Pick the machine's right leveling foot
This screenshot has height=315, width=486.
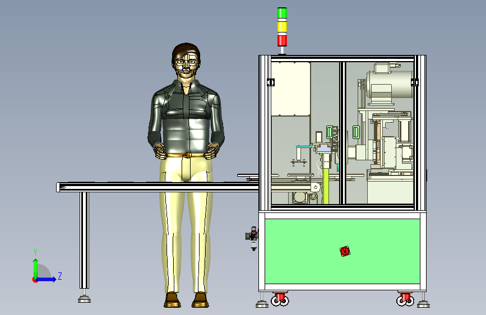423,304
